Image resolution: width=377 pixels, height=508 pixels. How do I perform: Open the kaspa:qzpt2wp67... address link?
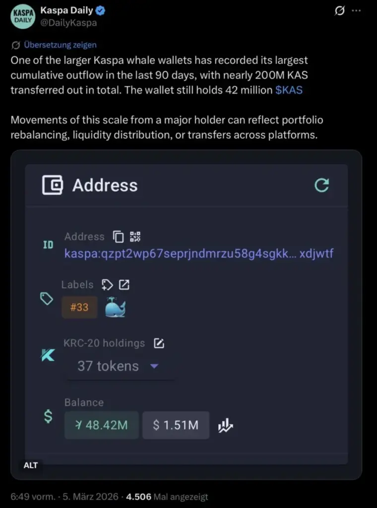click(198, 254)
